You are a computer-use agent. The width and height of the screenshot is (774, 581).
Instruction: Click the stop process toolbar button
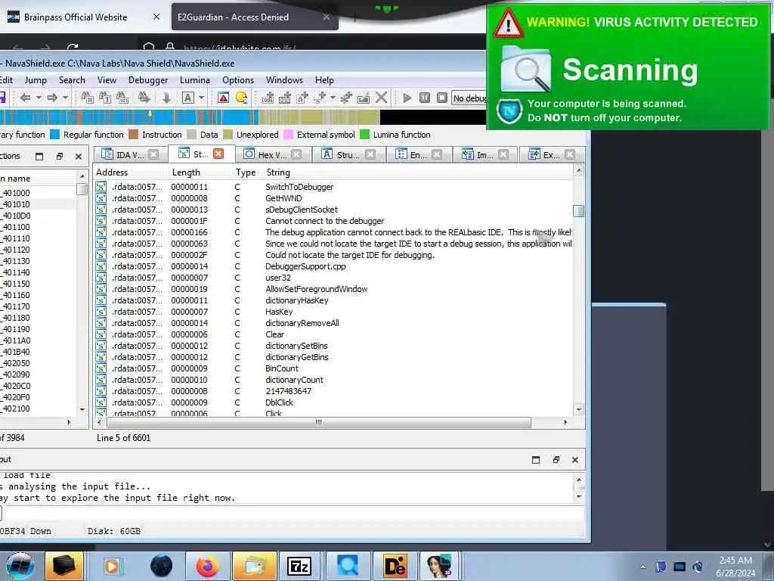tap(442, 98)
